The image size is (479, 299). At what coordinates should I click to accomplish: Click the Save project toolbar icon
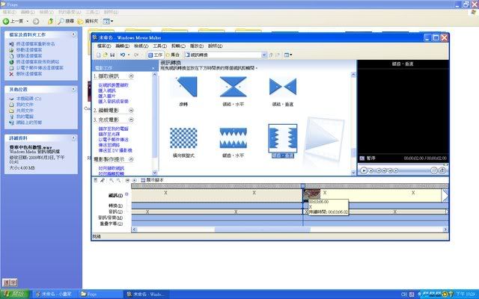click(112, 55)
